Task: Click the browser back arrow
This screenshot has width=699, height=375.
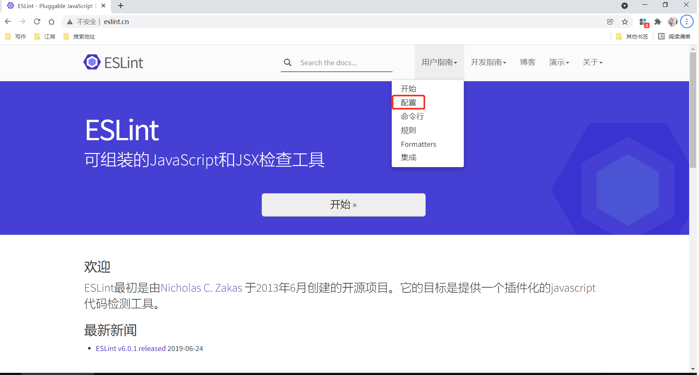Action: tap(8, 21)
